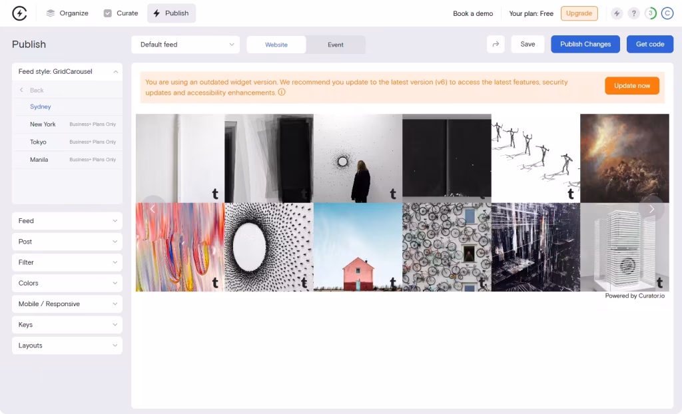Click the Curator lightning logo
This screenshot has height=414, width=682.
click(19, 13)
